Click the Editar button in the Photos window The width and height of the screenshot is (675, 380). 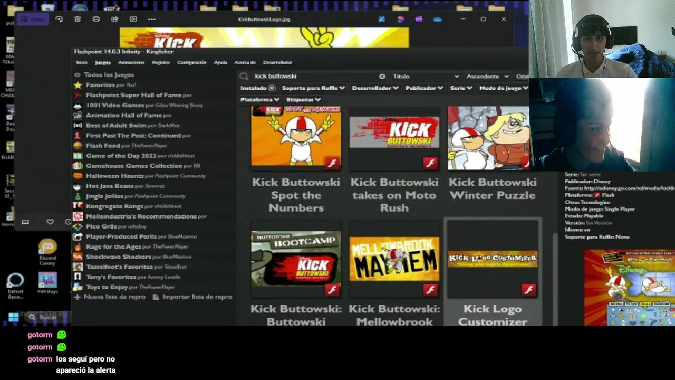[x=33, y=19]
